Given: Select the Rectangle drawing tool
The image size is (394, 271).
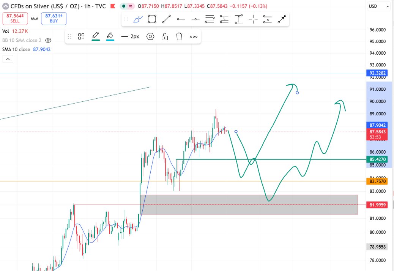Looking at the screenshot, I should (x=152, y=19).
